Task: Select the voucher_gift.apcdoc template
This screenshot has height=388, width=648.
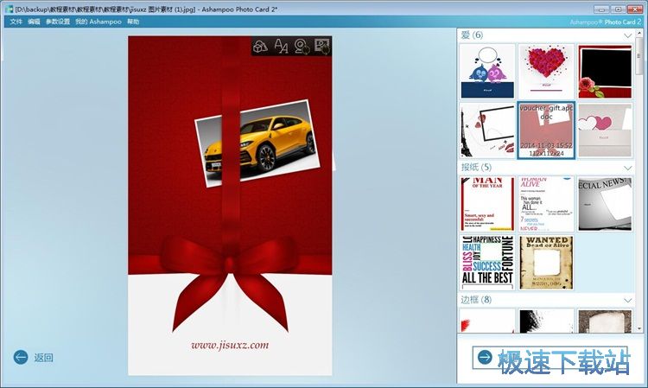Action: 546,130
